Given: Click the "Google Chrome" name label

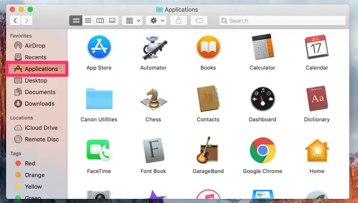Looking at the screenshot, I should [262, 171].
